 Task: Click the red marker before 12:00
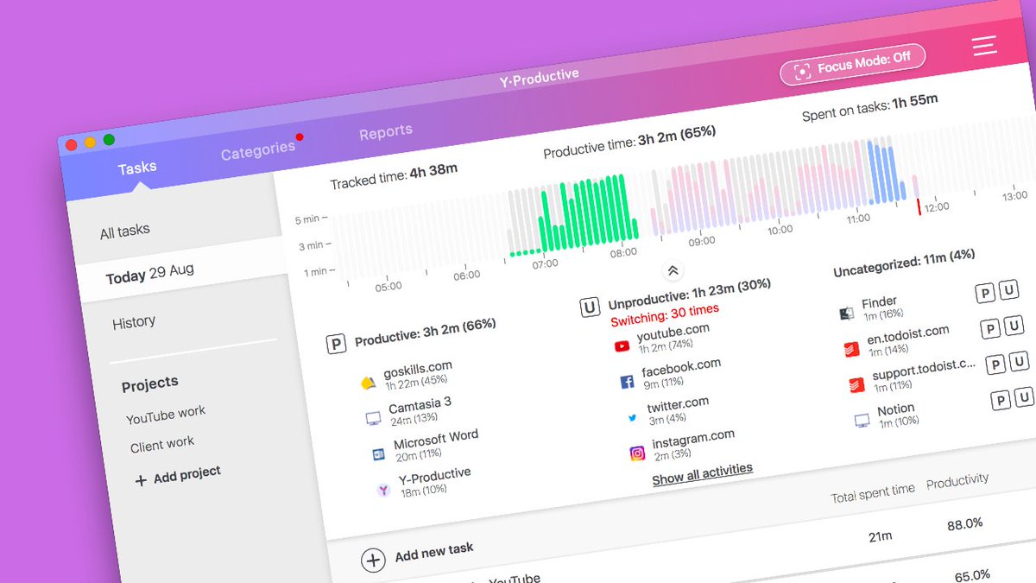point(919,206)
